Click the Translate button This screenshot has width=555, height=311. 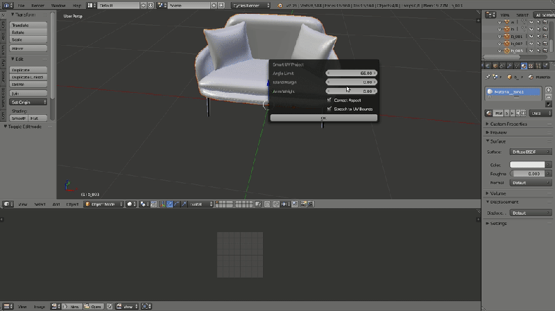(x=28, y=25)
